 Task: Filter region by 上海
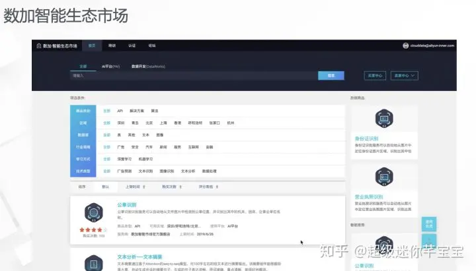tap(163, 123)
